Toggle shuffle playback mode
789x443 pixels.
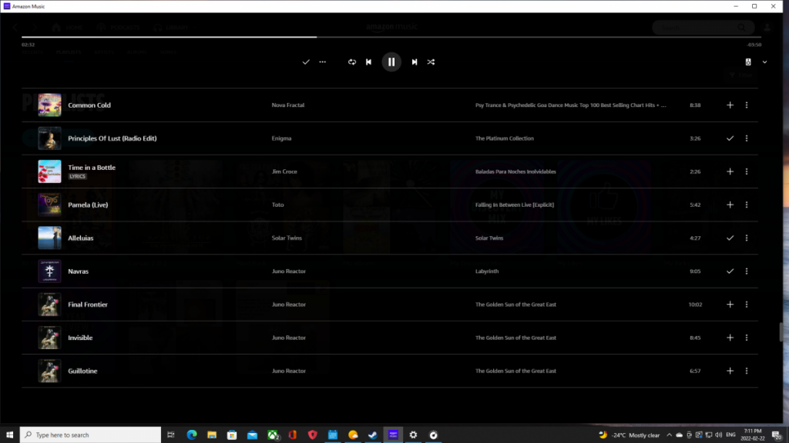click(431, 62)
